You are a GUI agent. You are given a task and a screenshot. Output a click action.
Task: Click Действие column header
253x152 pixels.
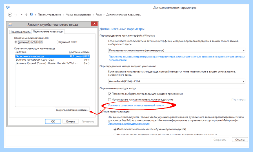tap(21, 52)
